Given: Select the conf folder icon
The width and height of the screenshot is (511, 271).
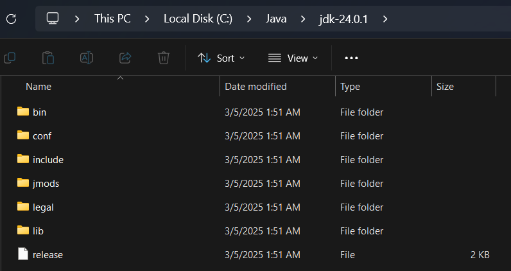Looking at the screenshot, I should pos(23,135).
